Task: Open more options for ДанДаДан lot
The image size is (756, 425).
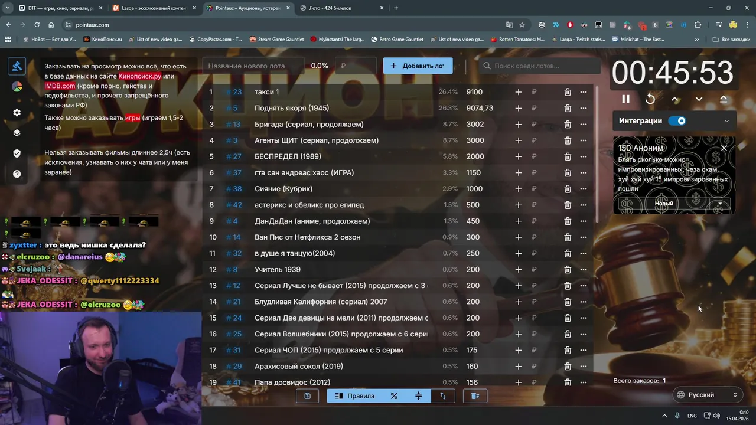Action: tap(584, 221)
